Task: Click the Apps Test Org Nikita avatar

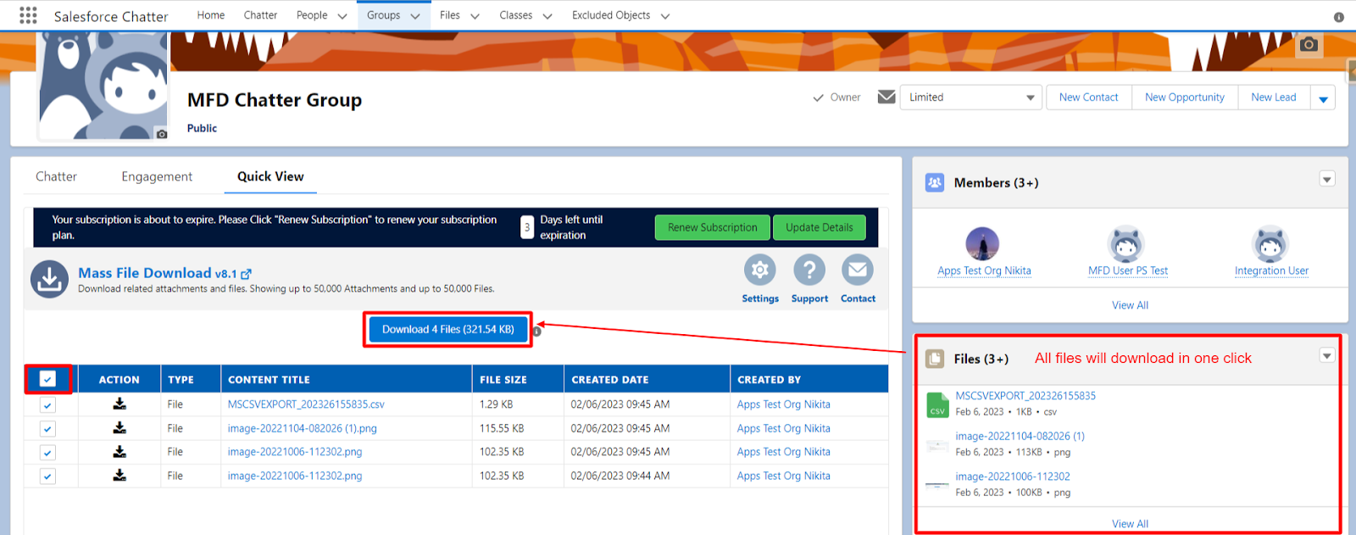Action: (x=982, y=244)
